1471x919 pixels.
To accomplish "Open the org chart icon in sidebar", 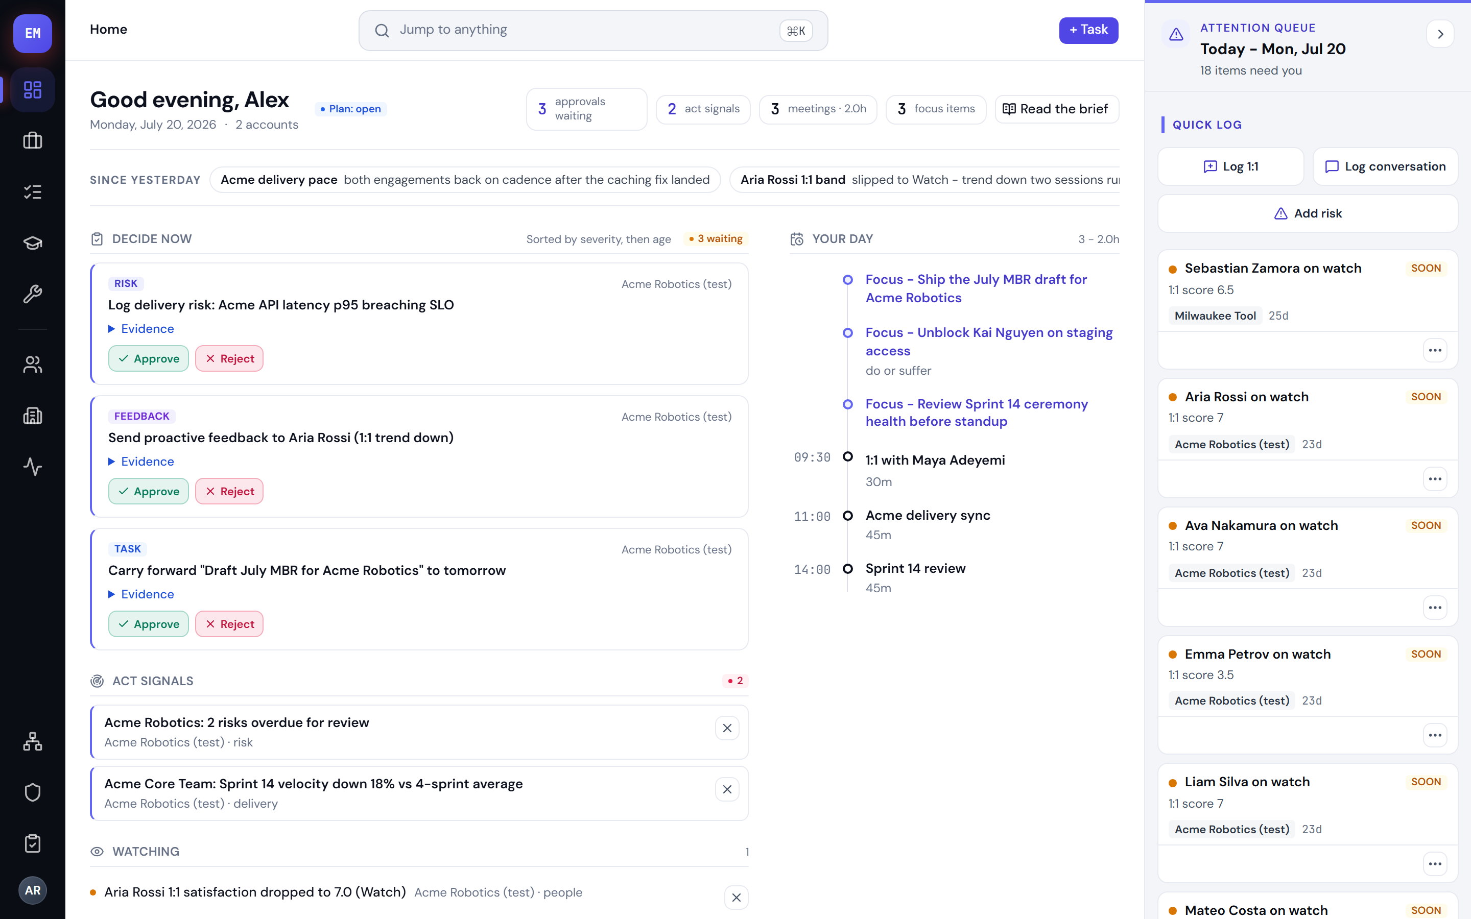I will pyautogui.click(x=32, y=741).
